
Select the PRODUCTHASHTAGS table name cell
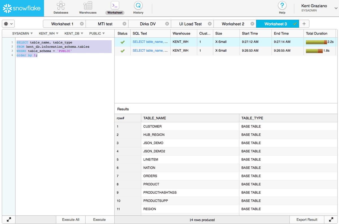click(x=190, y=192)
